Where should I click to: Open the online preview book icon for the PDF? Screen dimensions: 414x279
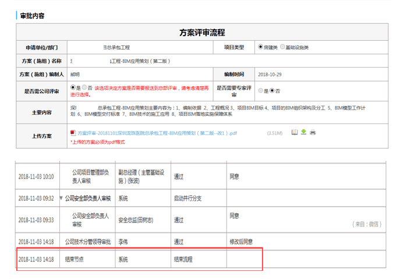point(295,132)
